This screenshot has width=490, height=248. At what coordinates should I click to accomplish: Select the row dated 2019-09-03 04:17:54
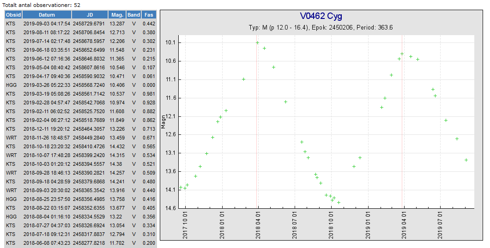(x=47, y=24)
